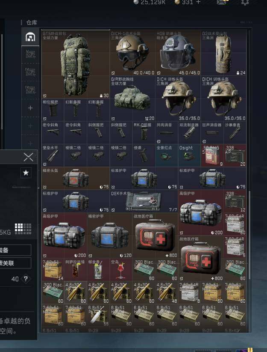Select the GT5野战背包 backpack
The height and width of the screenshot is (352, 267).
(x=76, y=64)
